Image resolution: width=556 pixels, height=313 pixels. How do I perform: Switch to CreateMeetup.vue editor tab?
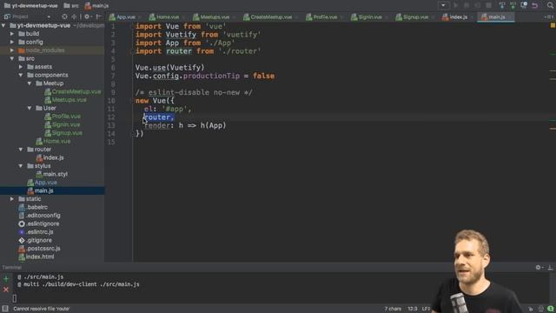271,17
